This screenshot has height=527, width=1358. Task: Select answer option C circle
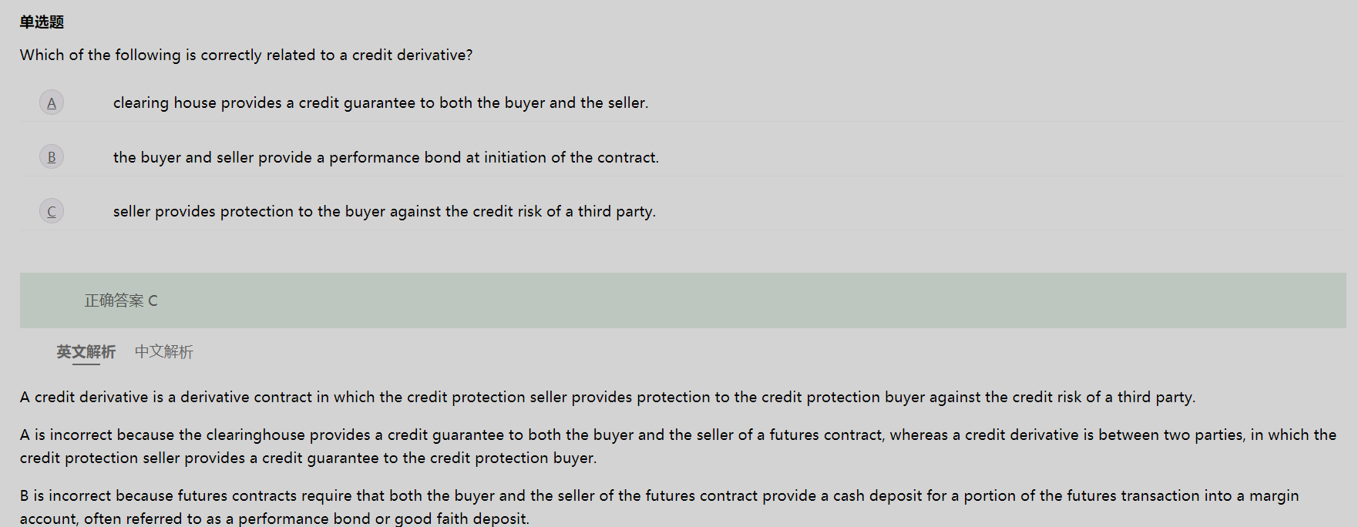click(x=52, y=211)
